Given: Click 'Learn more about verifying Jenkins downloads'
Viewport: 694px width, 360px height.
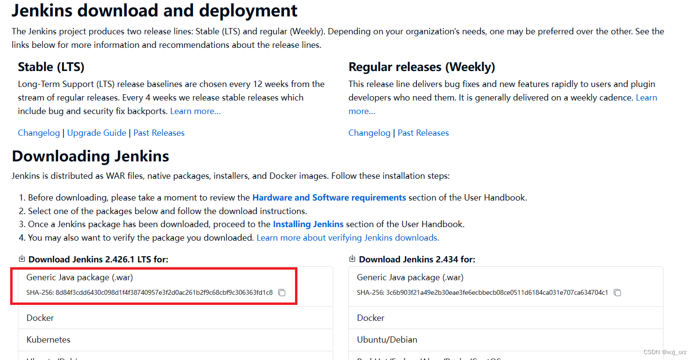Looking at the screenshot, I should tap(347, 237).
